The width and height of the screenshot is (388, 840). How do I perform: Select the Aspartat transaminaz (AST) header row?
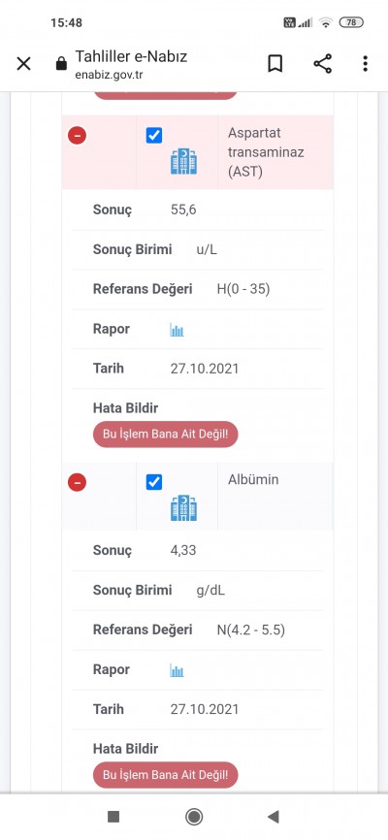(x=198, y=152)
